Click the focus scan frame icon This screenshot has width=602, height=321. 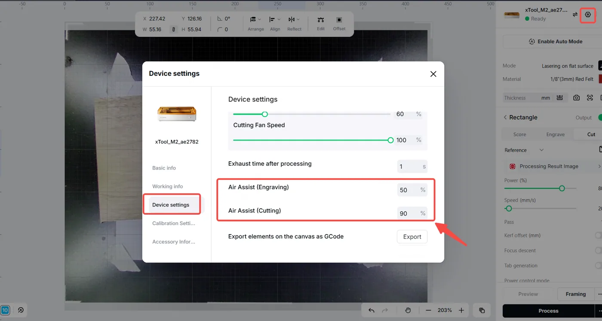[x=590, y=98]
